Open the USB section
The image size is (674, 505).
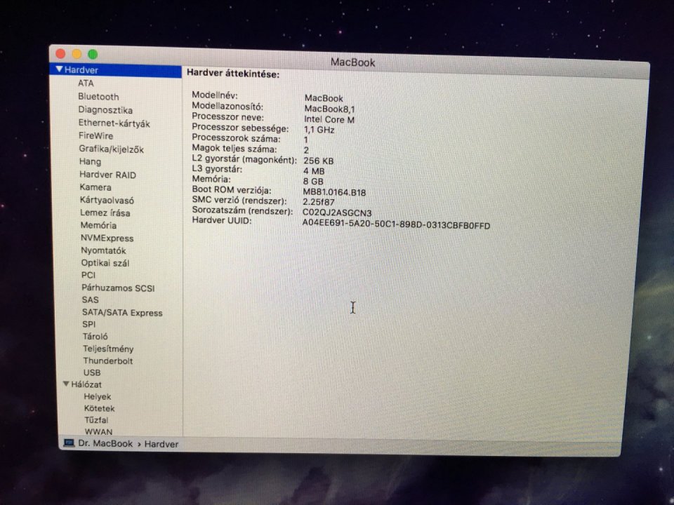click(x=92, y=372)
